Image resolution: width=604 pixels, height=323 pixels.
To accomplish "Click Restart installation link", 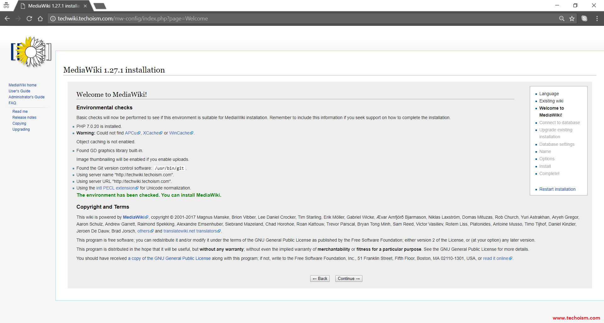I will pyautogui.click(x=557, y=189).
